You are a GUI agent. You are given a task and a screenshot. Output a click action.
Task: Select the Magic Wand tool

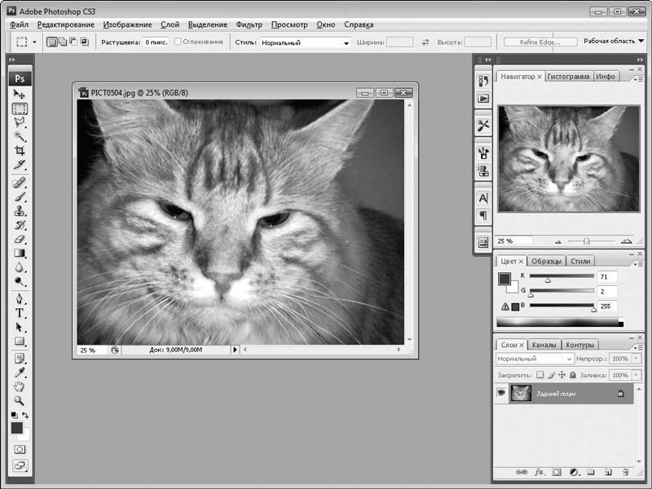(x=20, y=136)
